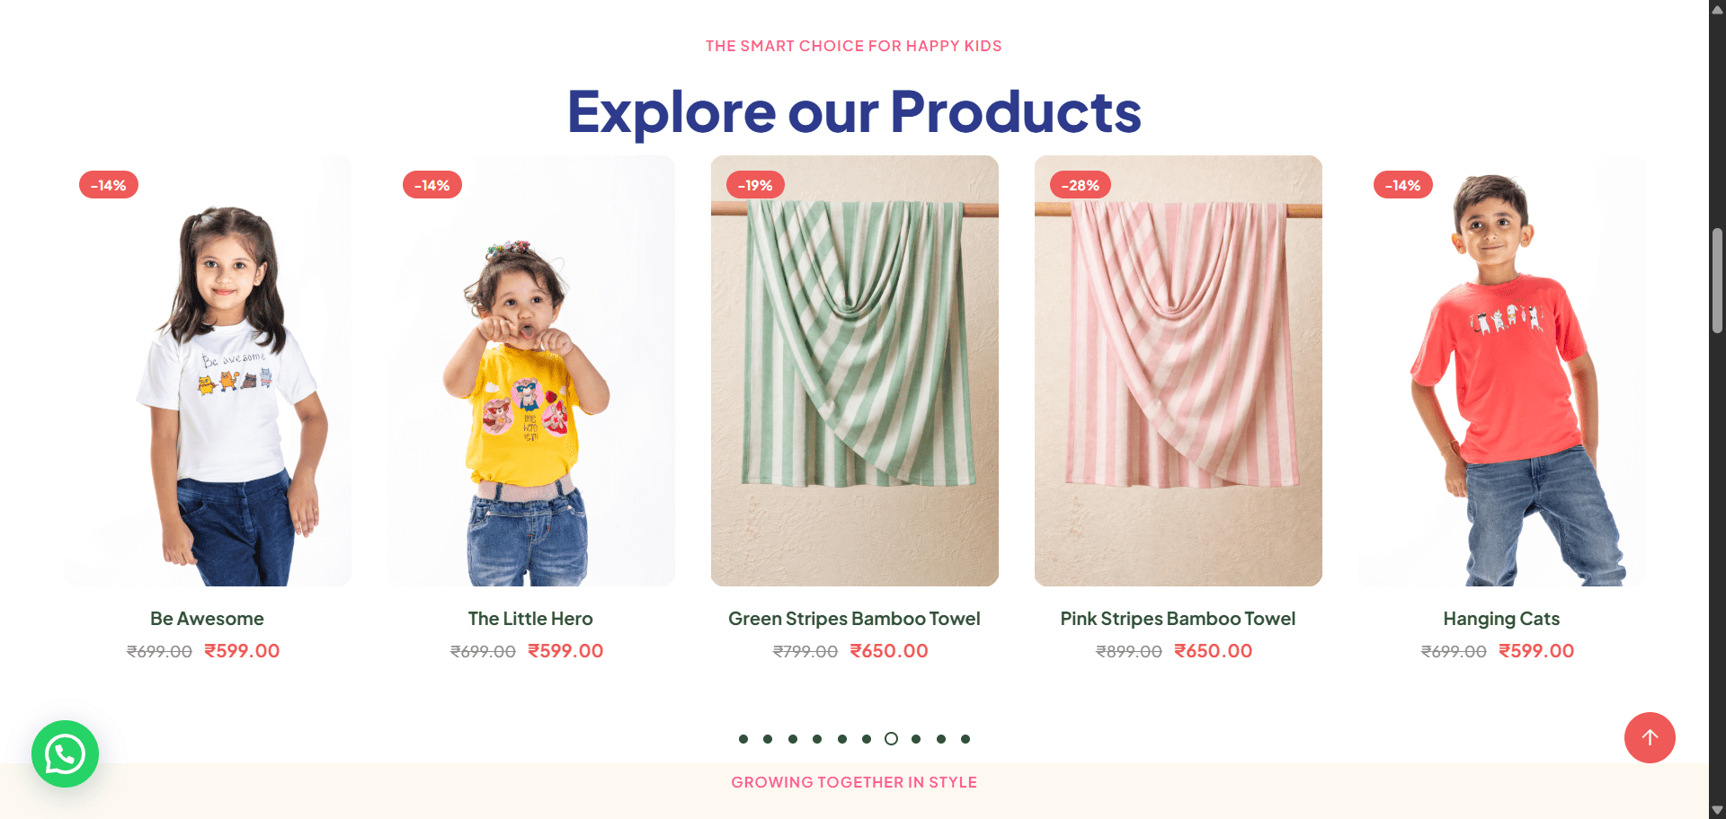This screenshot has width=1726, height=819.
Task: Click the page vertical scrollbar thumb
Action: pos(1717,281)
